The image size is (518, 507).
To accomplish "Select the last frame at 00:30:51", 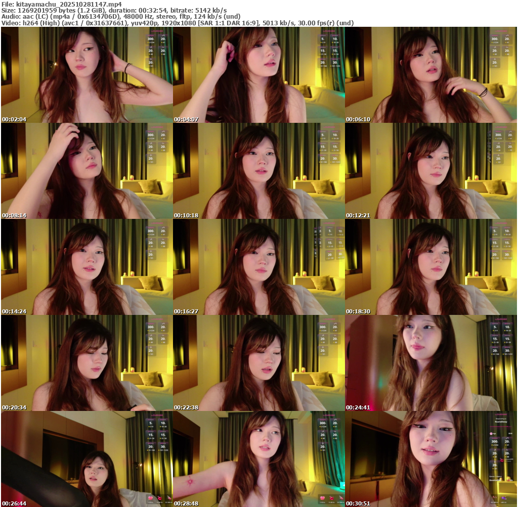I will (x=430, y=459).
